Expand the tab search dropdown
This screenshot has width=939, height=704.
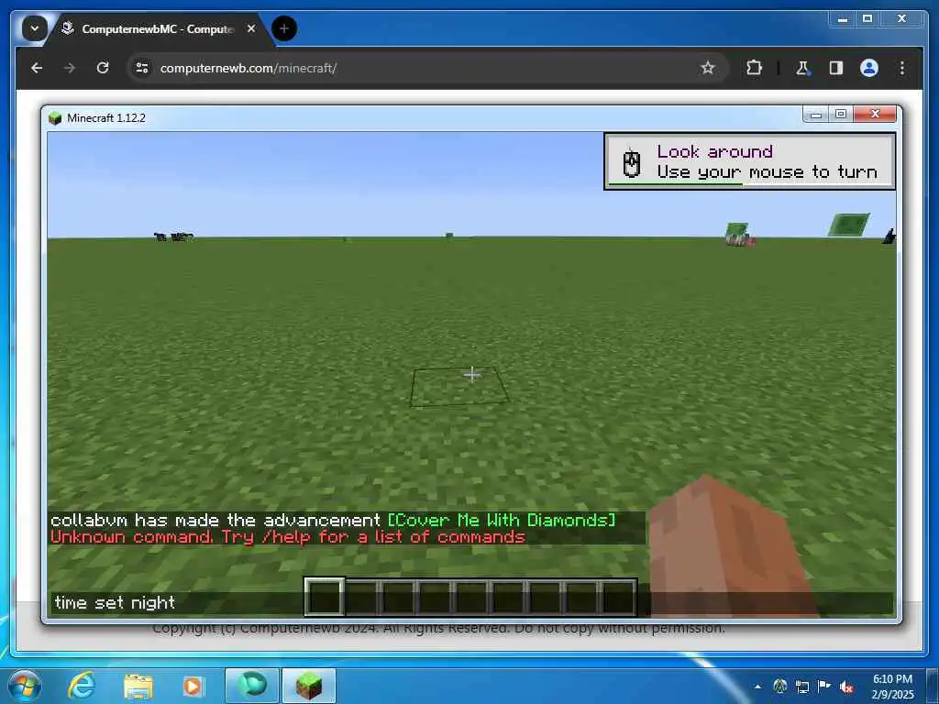pos(35,28)
